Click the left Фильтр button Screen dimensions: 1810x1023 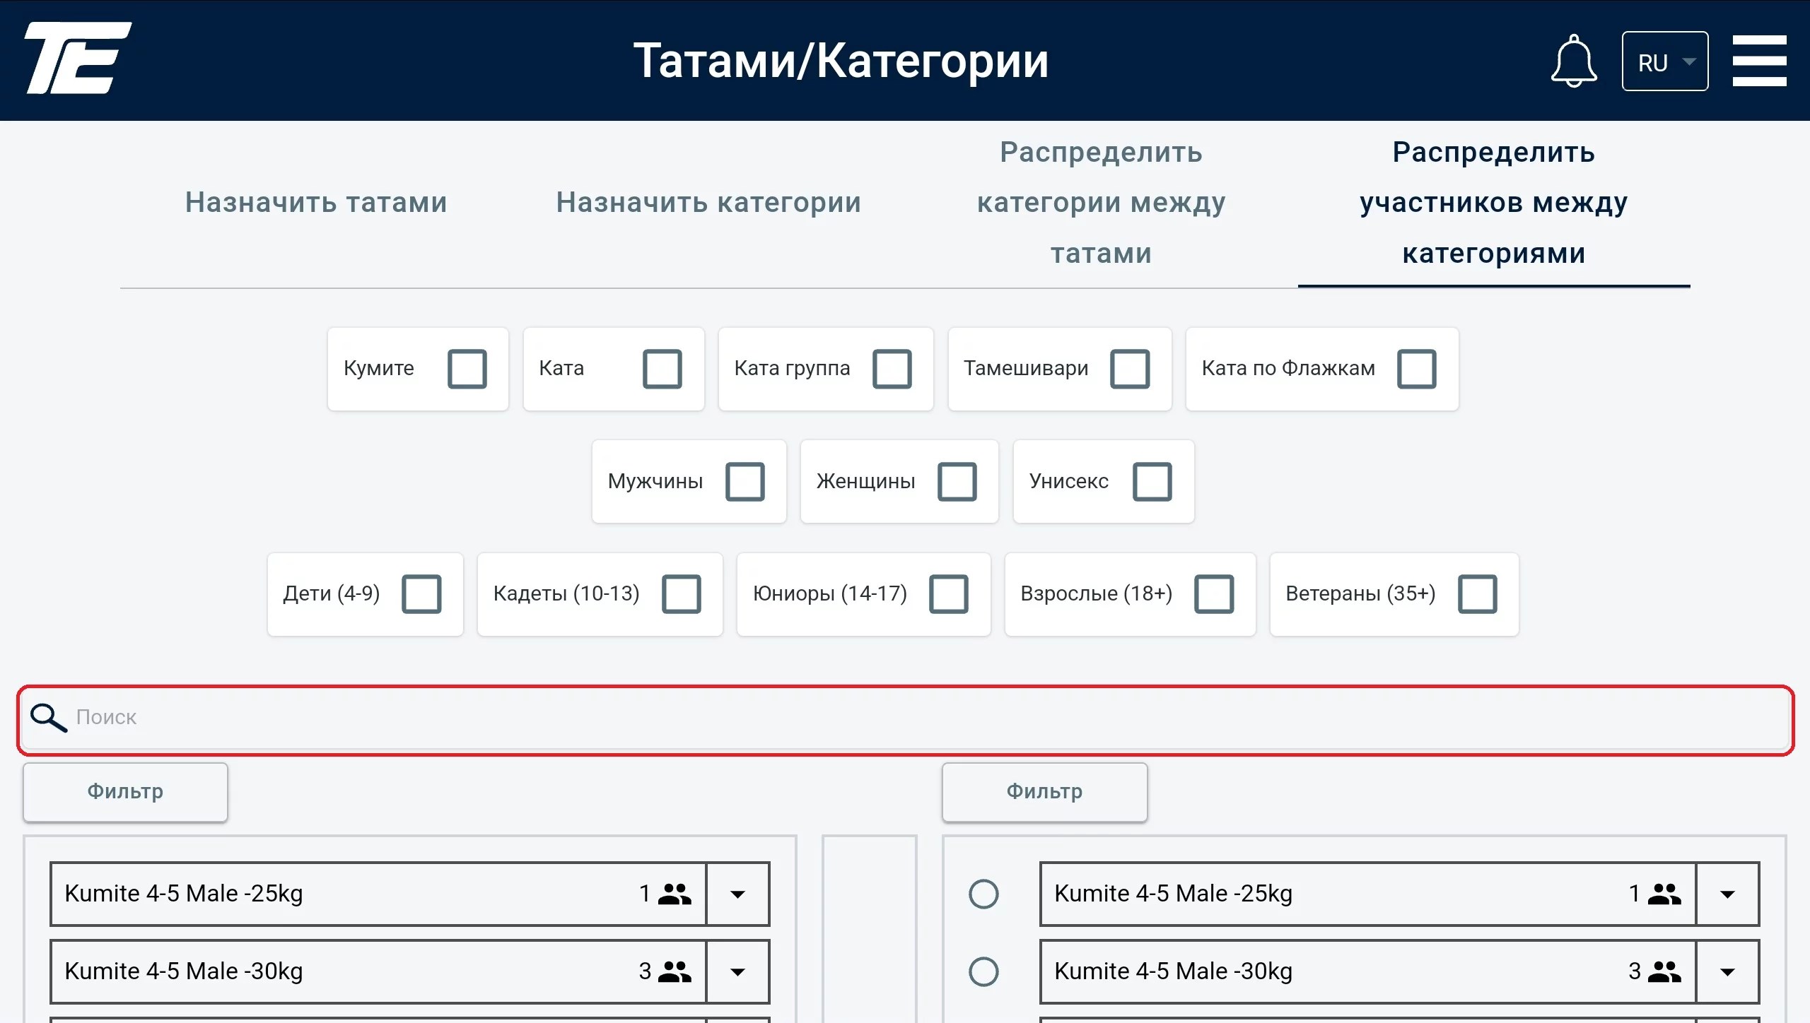tap(125, 792)
